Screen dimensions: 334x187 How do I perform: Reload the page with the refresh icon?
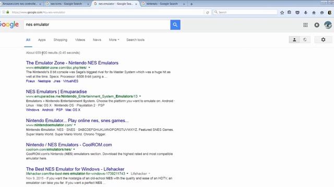pos(208,12)
